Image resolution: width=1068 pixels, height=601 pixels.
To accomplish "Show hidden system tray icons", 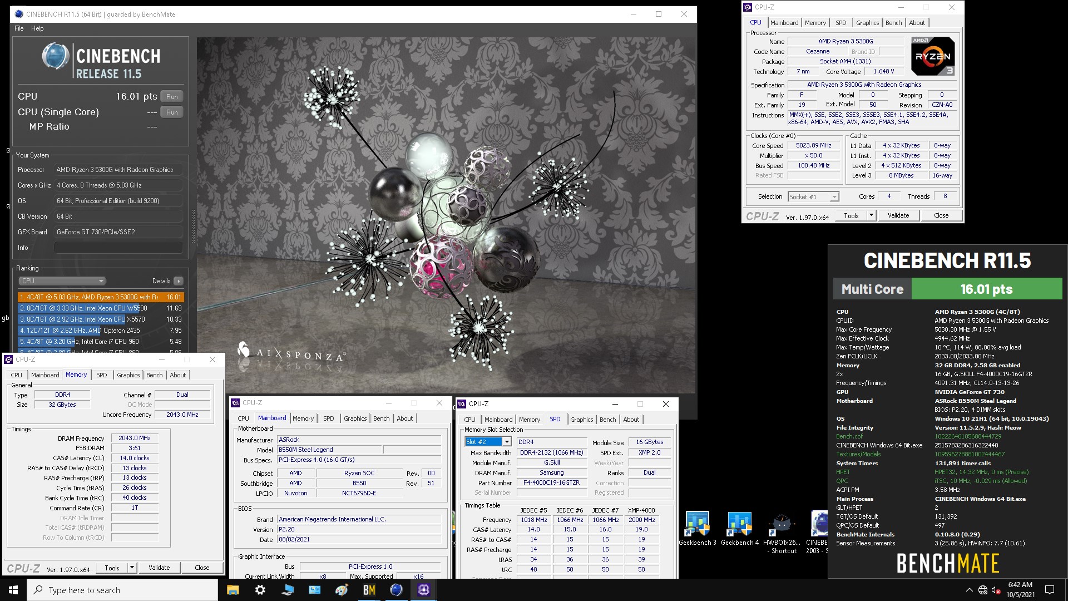I will pos(969,590).
